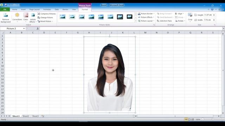Switch to the Data tab
The width and height of the screenshot is (225, 126).
click(57, 9)
